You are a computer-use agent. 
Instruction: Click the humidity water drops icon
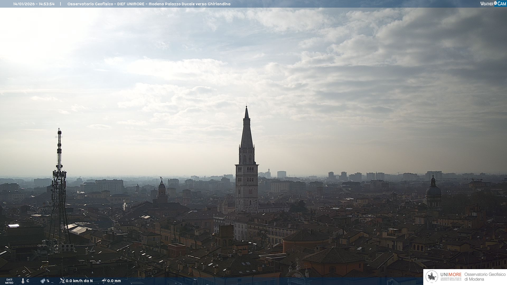pyautogui.click(x=43, y=281)
